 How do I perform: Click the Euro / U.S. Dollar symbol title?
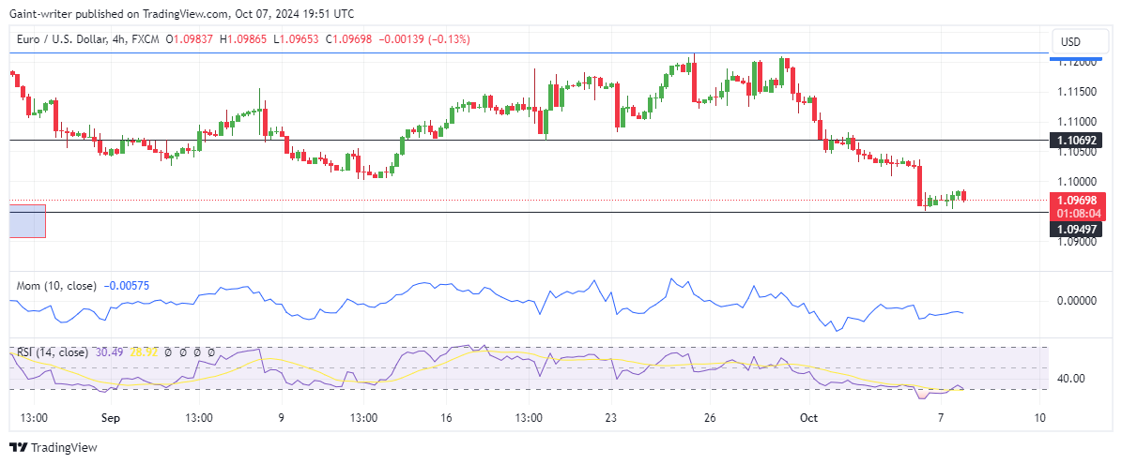click(x=62, y=39)
